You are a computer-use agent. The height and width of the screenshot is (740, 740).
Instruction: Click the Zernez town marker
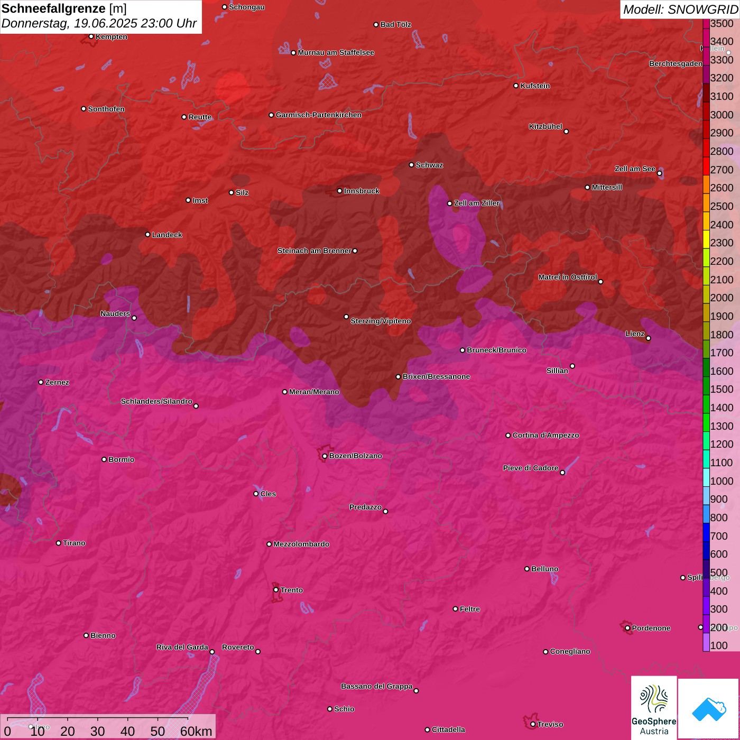point(41,382)
